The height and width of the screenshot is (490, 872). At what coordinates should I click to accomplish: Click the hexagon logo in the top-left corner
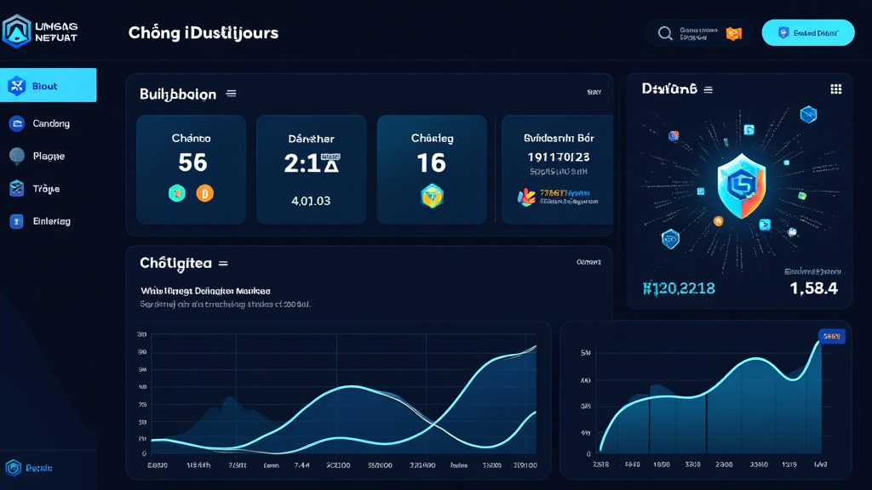point(17,31)
